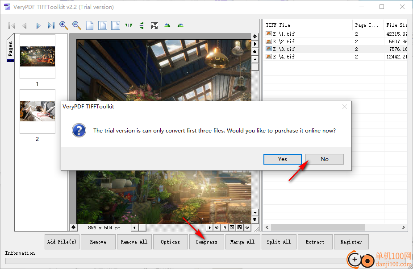Screen dimensions: 413x269
Task: Click file size value 42315.67
Action: [x=396, y=34]
